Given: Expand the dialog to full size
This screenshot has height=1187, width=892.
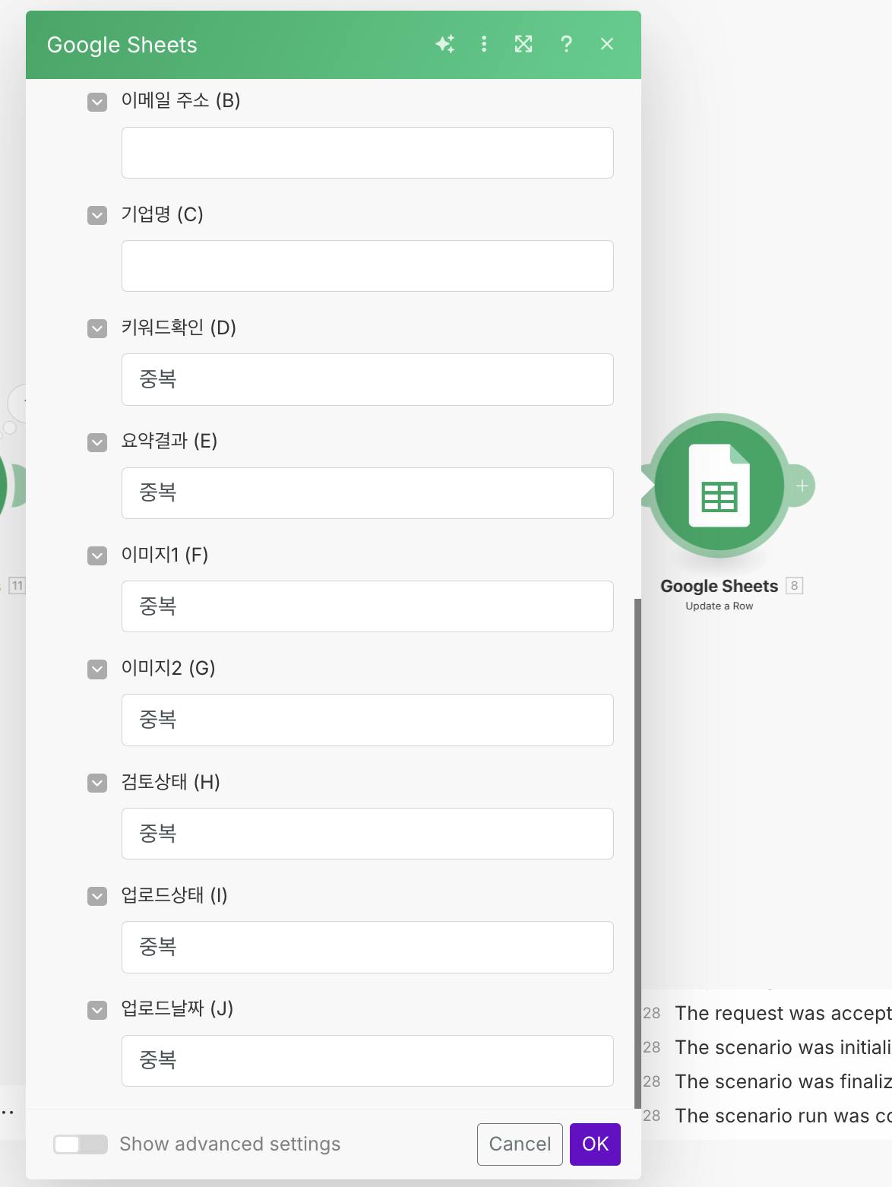Looking at the screenshot, I should tap(523, 44).
